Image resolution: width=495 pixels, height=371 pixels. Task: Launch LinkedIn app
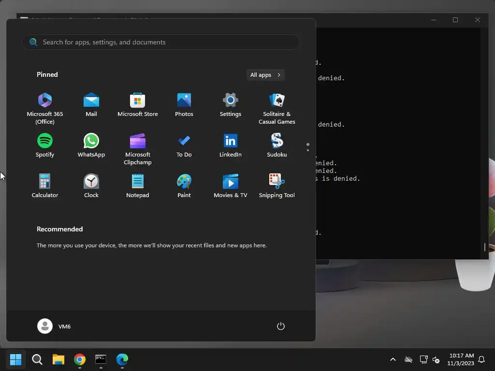tap(231, 145)
